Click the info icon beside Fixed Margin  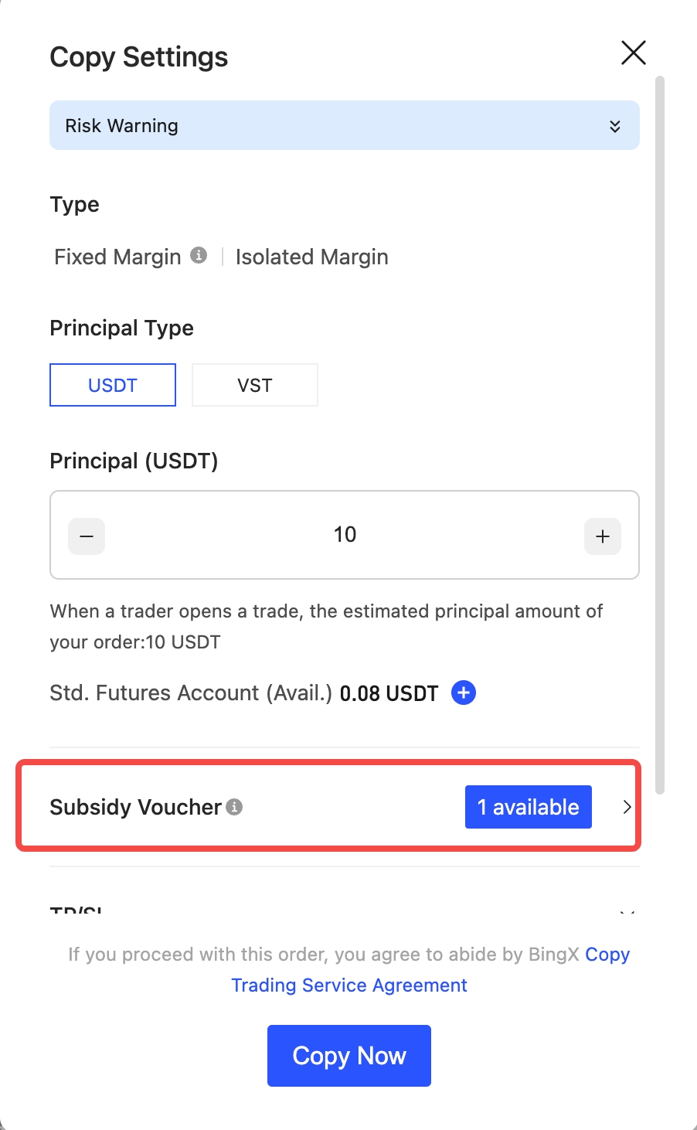click(x=199, y=255)
